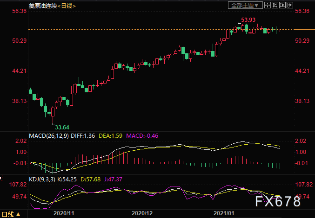Click the J:47.37 value
The width and height of the screenshot is (315, 218).
[113, 179]
